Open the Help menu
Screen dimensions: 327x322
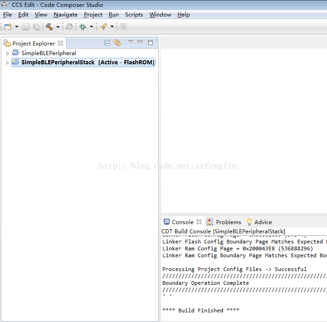click(183, 15)
